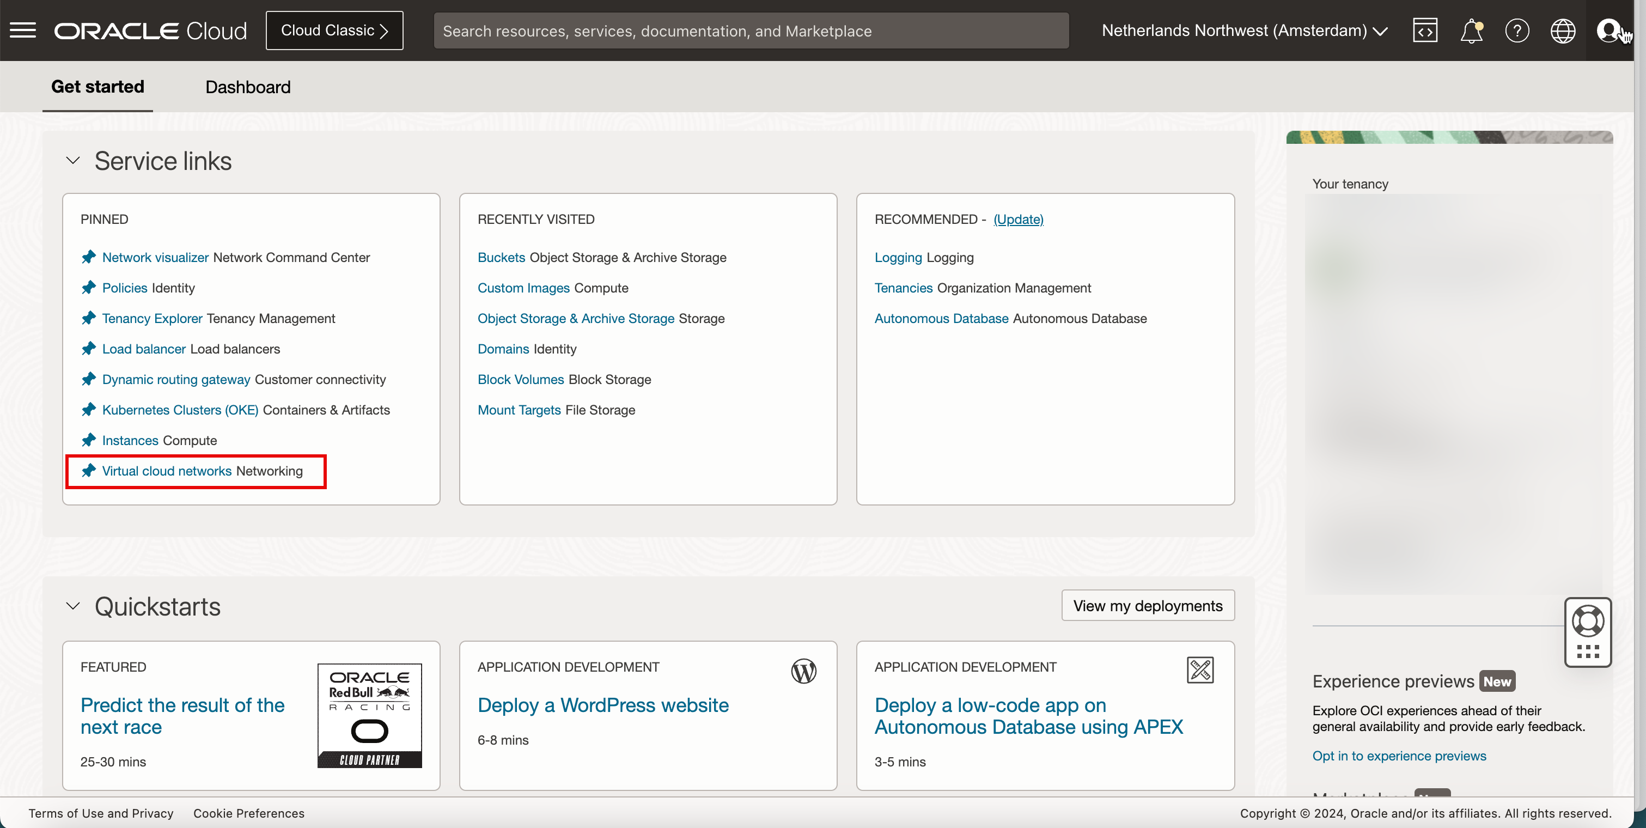Click the life ring support widget
The height and width of the screenshot is (828, 1646).
(x=1588, y=621)
